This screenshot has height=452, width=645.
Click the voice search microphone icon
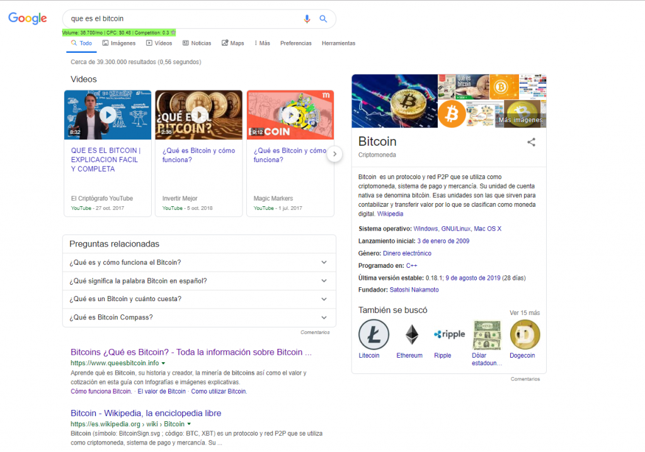(x=307, y=19)
